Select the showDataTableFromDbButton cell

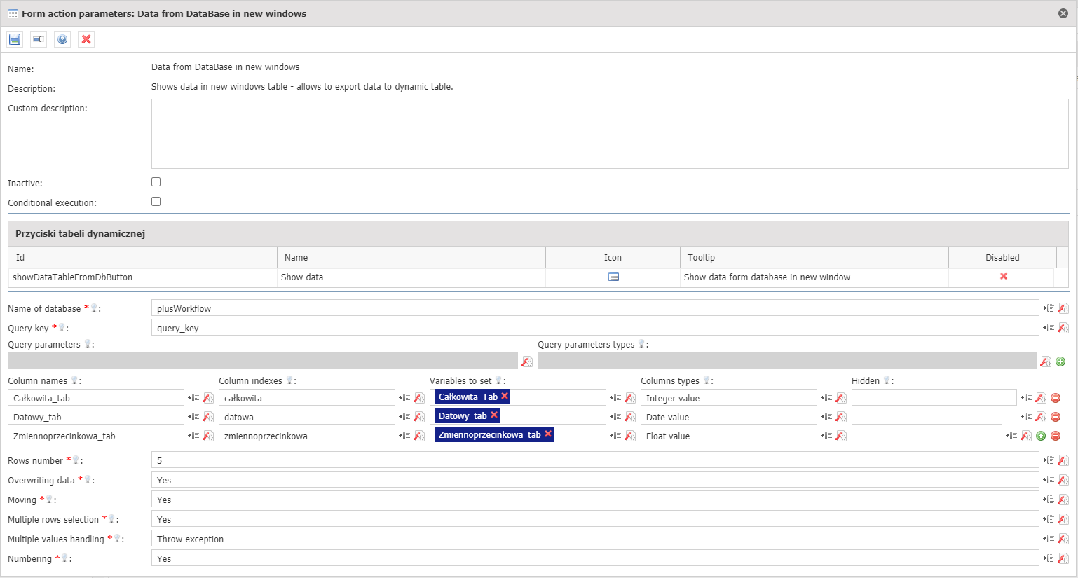click(x=142, y=277)
